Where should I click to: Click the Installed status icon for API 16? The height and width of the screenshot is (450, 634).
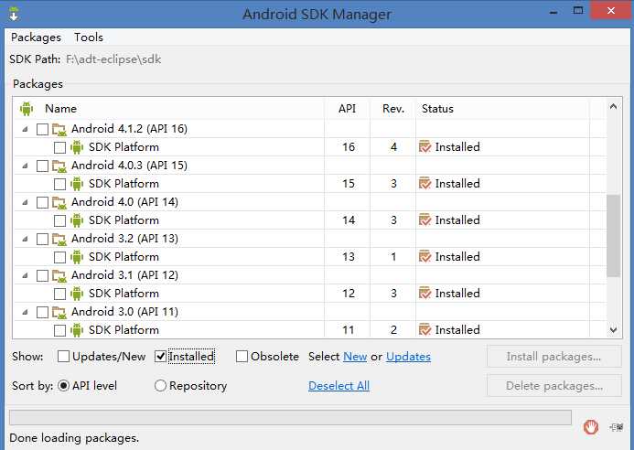(x=425, y=146)
